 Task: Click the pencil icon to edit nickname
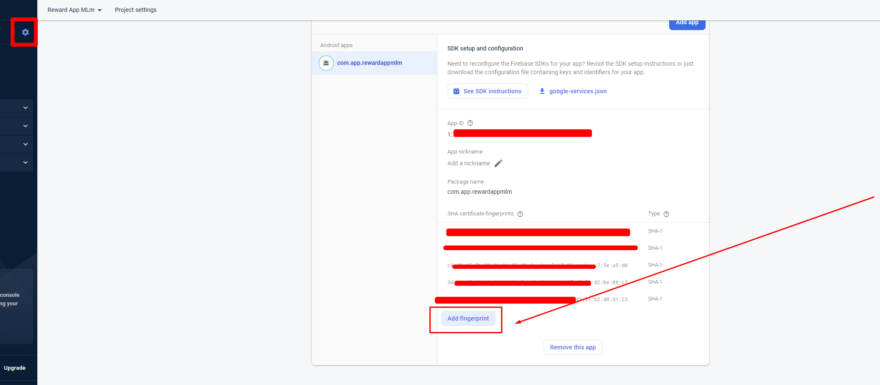499,163
